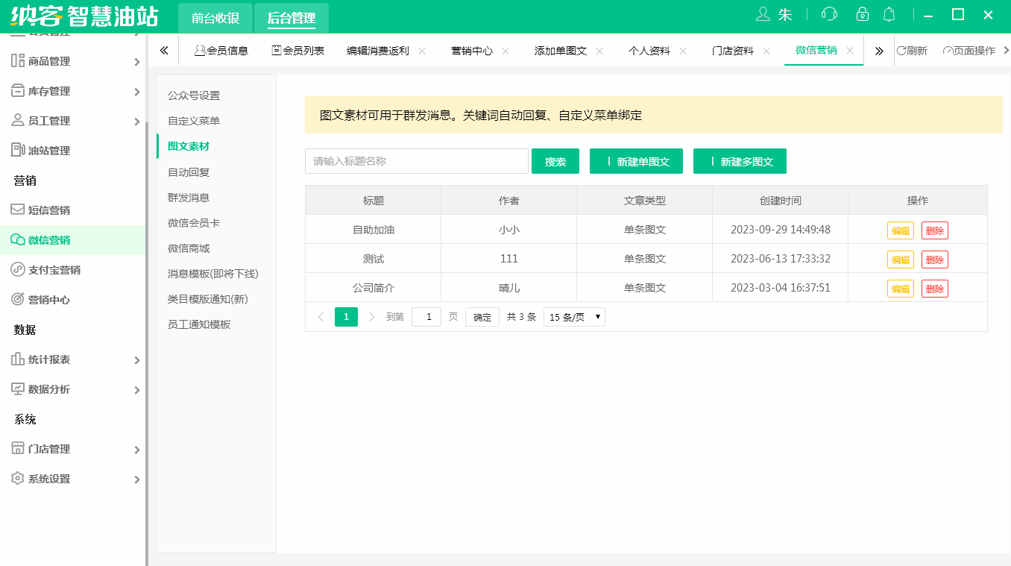Open the customer support headset icon
1011x566 pixels.
(x=828, y=13)
